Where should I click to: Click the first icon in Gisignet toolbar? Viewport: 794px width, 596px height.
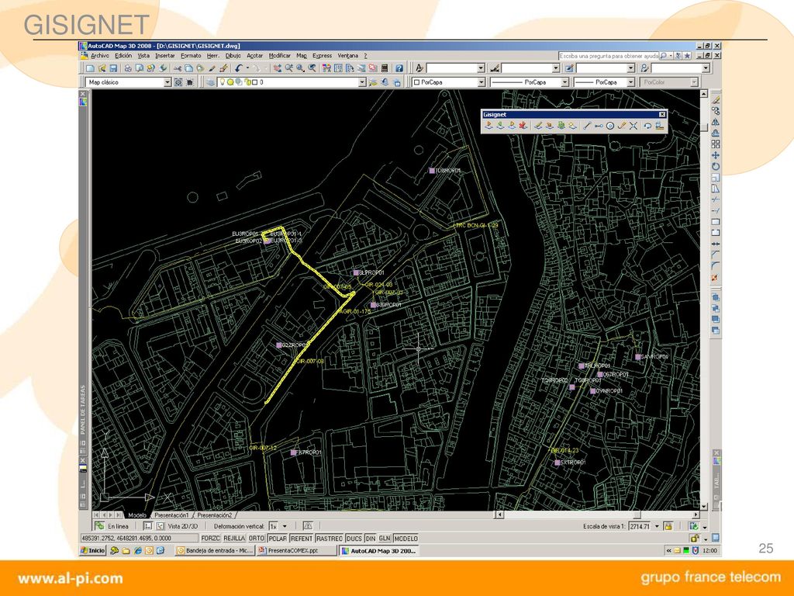coord(488,126)
